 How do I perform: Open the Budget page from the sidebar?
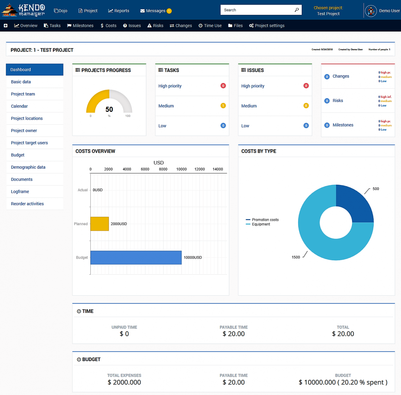point(18,155)
